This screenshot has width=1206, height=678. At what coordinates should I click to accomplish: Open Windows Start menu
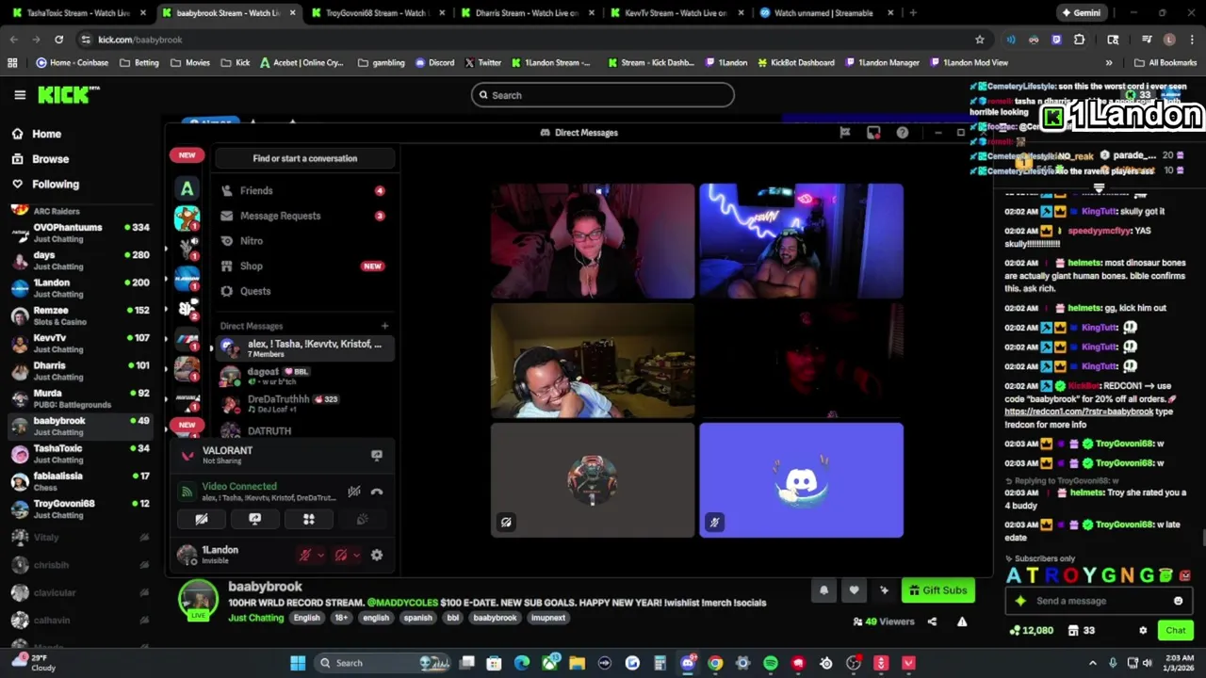coord(298,663)
